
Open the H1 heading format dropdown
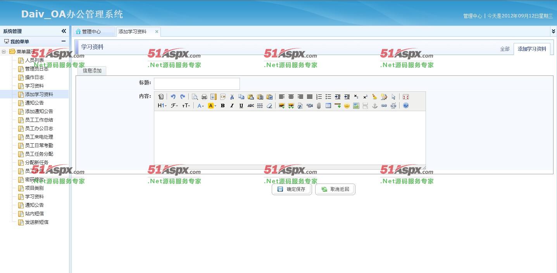click(162, 106)
